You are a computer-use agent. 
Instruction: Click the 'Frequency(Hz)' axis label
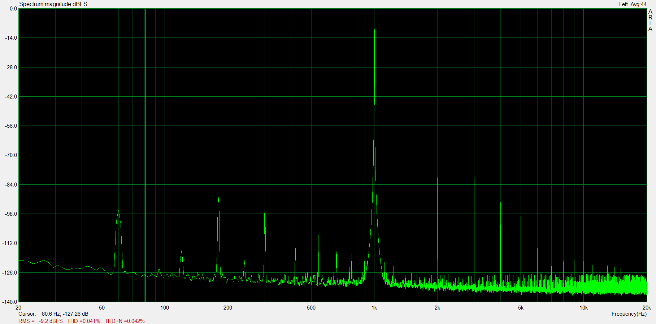(x=629, y=314)
